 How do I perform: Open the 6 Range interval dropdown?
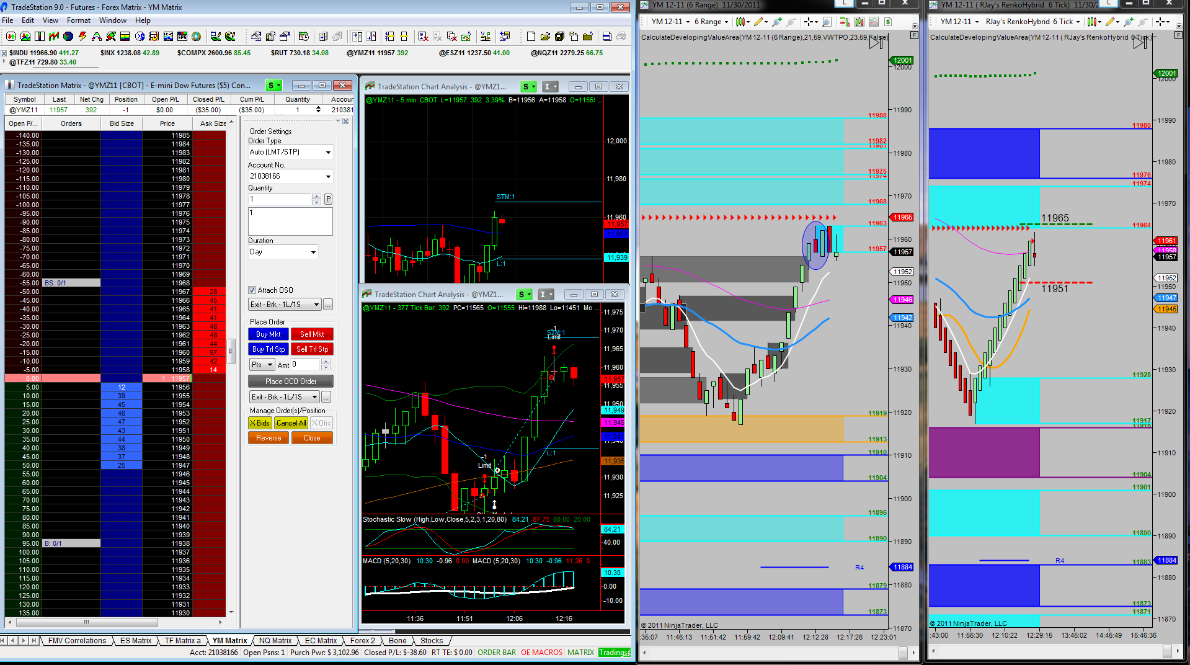click(x=711, y=22)
